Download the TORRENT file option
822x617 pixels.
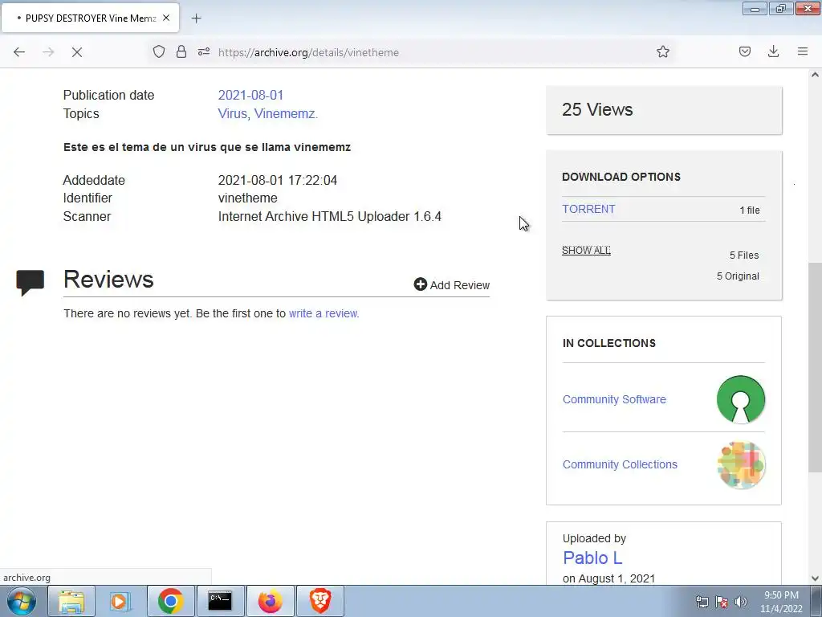[588, 209]
